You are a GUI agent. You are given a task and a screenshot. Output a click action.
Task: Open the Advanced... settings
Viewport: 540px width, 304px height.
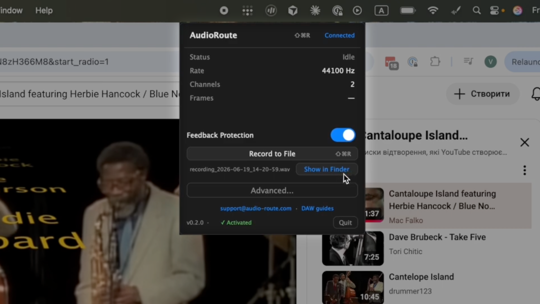point(272,190)
